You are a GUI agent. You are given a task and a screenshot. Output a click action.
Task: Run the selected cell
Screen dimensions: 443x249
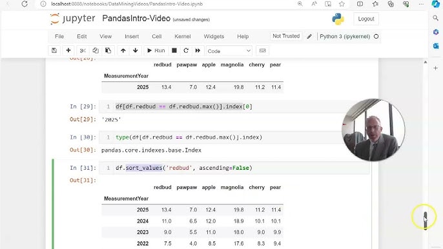click(x=156, y=50)
